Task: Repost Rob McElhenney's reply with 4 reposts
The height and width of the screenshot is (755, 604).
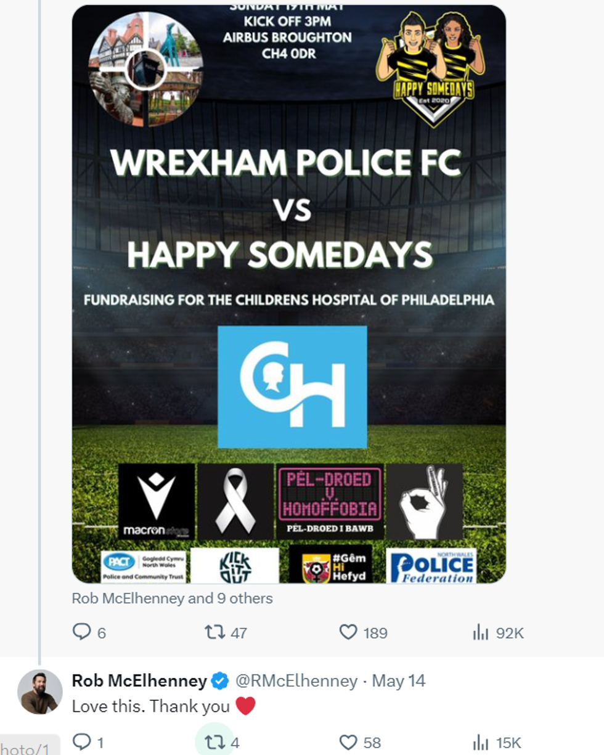Action: pos(214,742)
